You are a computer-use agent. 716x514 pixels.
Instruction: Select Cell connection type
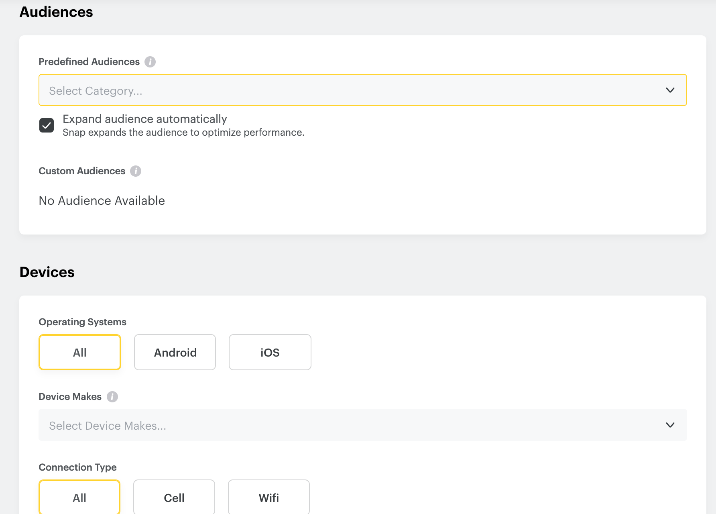click(x=174, y=497)
